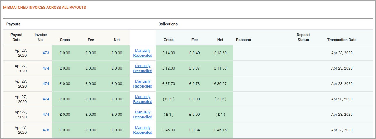Select collections net value £ 45.16
This screenshot has height=139, width=376.
pyautogui.click(x=220, y=130)
